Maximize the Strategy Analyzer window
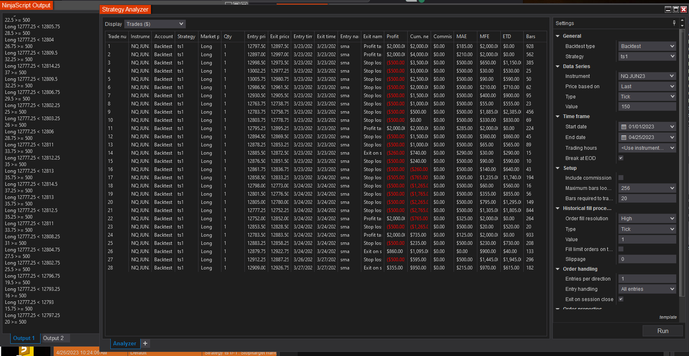The image size is (689, 356). pyautogui.click(x=676, y=9)
